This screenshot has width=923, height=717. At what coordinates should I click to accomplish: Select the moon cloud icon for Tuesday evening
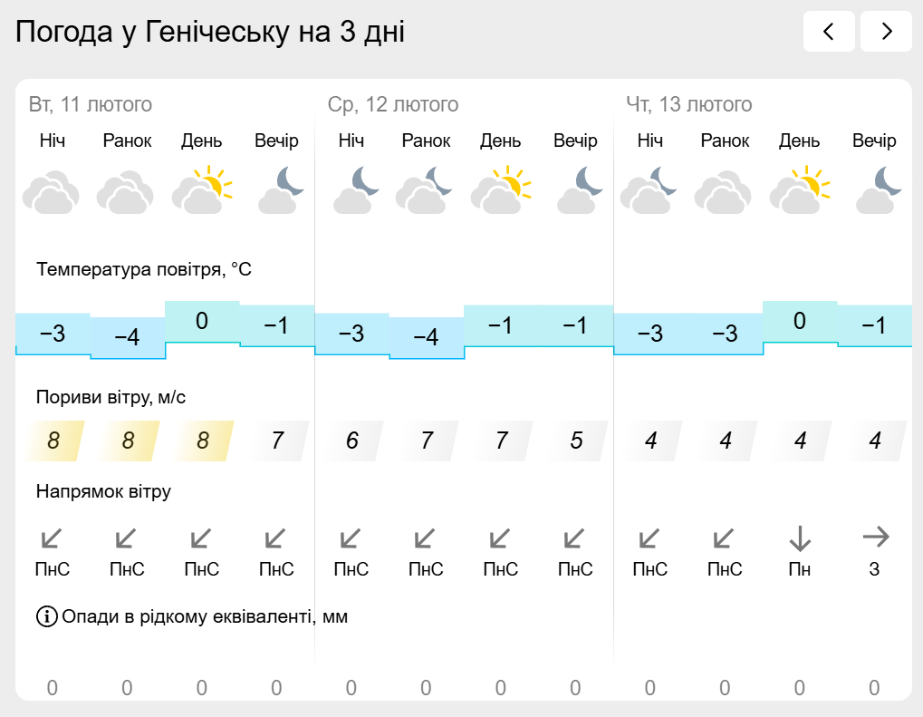coord(281,189)
